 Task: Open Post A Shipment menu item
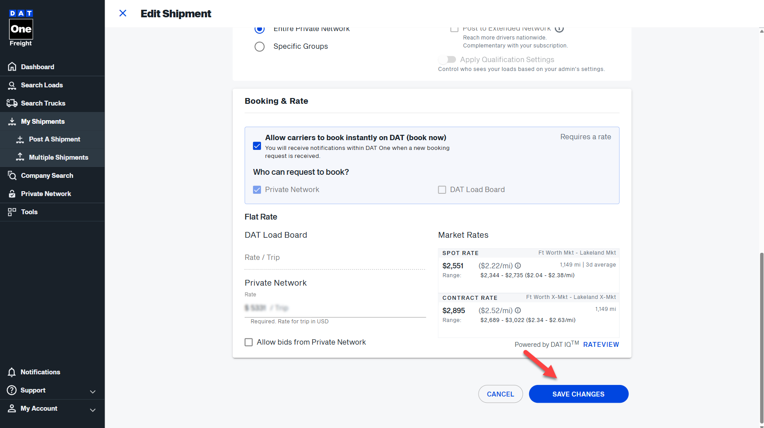[55, 139]
